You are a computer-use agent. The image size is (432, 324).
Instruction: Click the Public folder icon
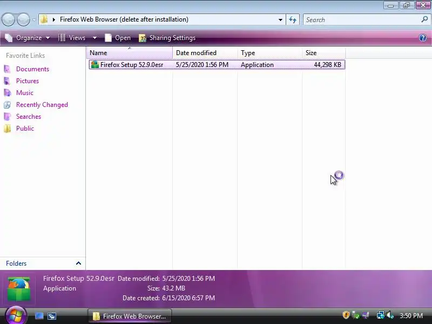[8, 129]
